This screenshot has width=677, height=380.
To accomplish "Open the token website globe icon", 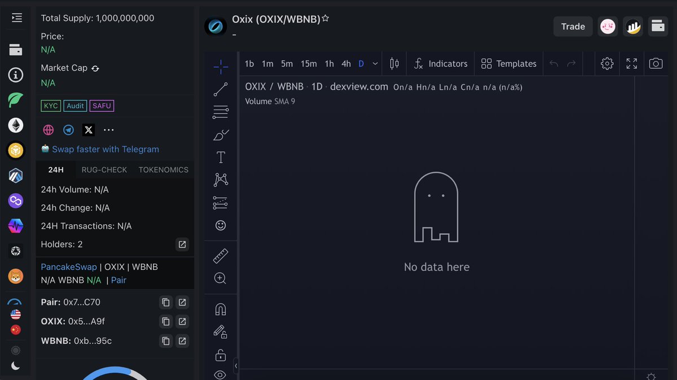I will pyautogui.click(x=49, y=130).
